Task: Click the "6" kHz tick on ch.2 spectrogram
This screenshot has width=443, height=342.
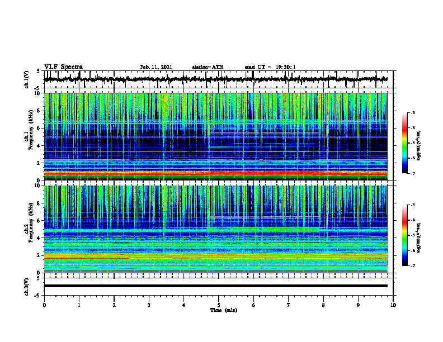Action: click(x=39, y=220)
